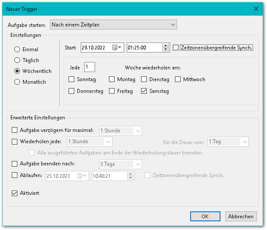
Task: Tick the Freitag weekday checkbox
Action: (112, 91)
